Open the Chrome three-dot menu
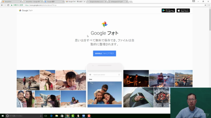 (x=209, y=5)
